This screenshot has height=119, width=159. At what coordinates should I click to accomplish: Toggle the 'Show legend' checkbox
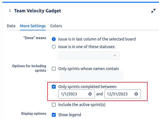click(x=54, y=115)
